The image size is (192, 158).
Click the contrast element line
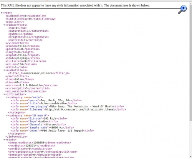(x=25, y=40)
